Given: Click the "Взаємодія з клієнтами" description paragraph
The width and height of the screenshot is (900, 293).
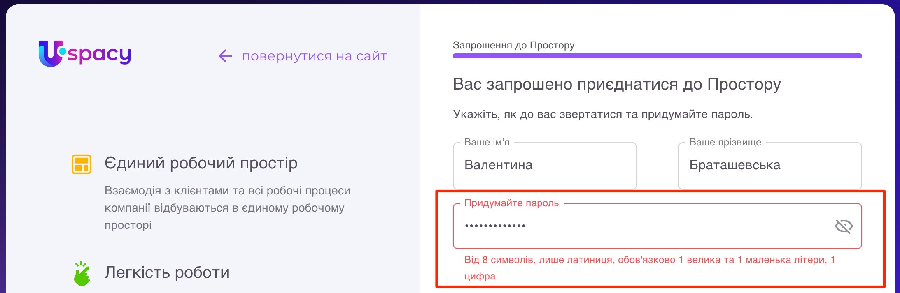Looking at the screenshot, I should (x=227, y=208).
